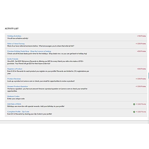Viewport: 149px width, 149px height.
Task: Select the Invite Friends activity link
Action: 13,59
